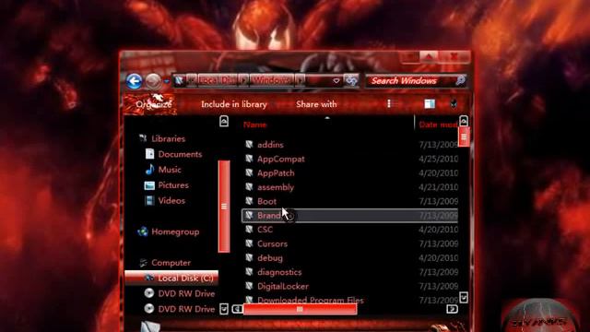The width and height of the screenshot is (590, 332).
Task: Click navigation pane scroll up arrow
Action: pyautogui.click(x=224, y=121)
